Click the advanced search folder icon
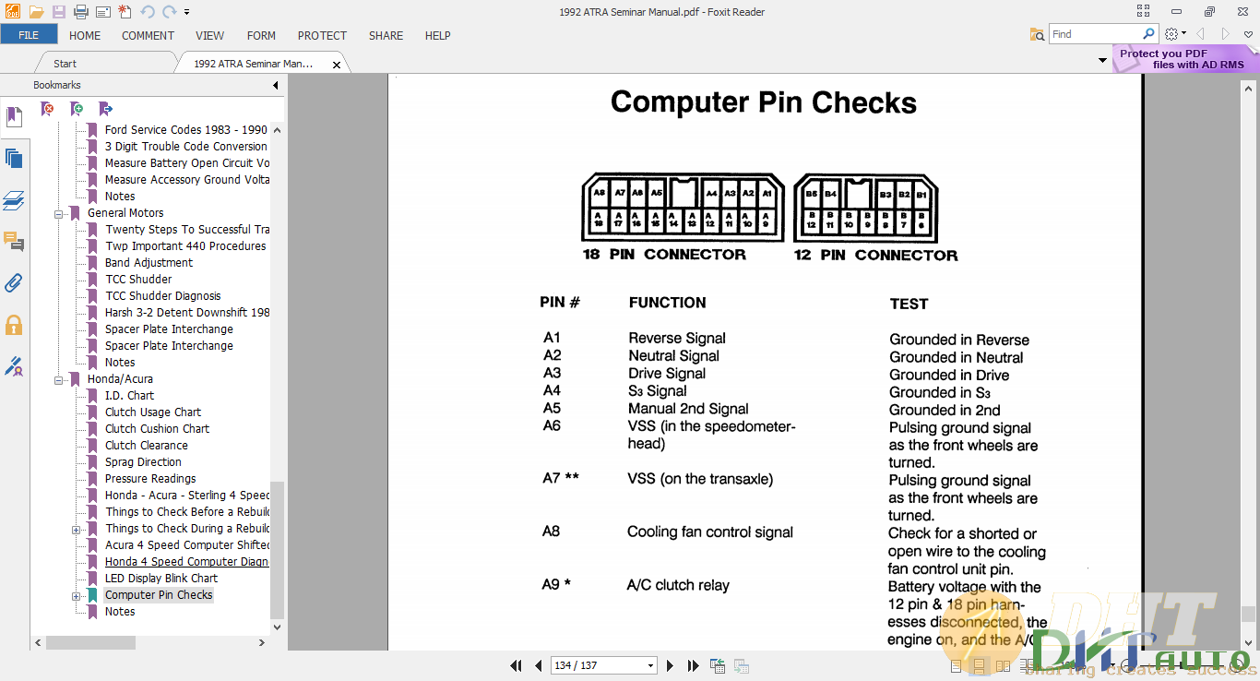Image resolution: width=1260 pixels, height=681 pixels. click(1037, 34)
